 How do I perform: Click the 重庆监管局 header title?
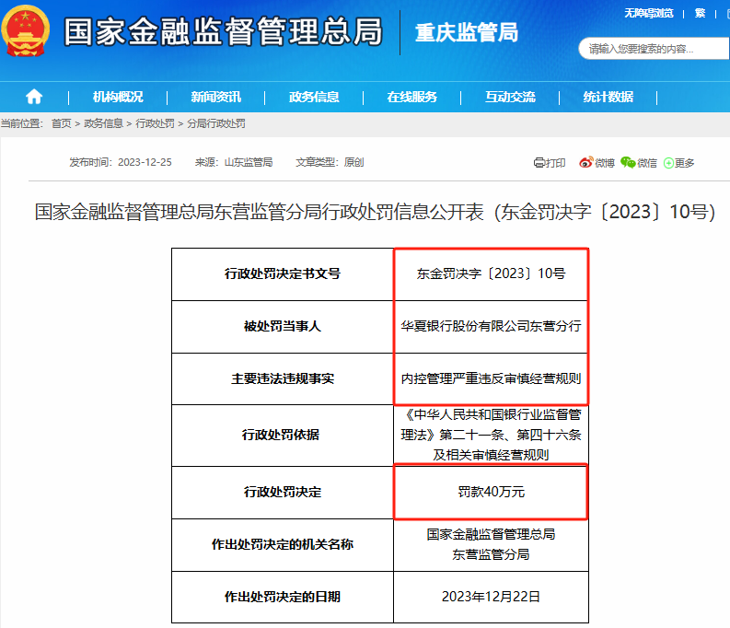click(x=467, y=32)
